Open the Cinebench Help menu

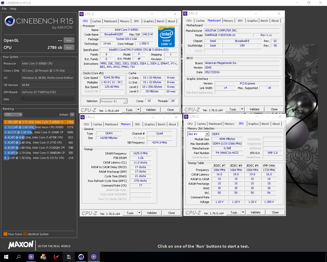[x=13, y=9]
